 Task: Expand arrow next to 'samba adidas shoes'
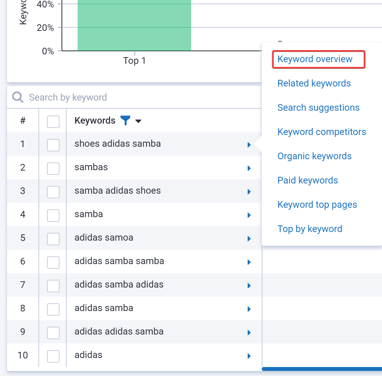[249, 192]
